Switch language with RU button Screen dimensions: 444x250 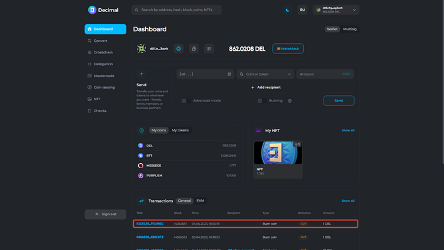coord(303,10)
